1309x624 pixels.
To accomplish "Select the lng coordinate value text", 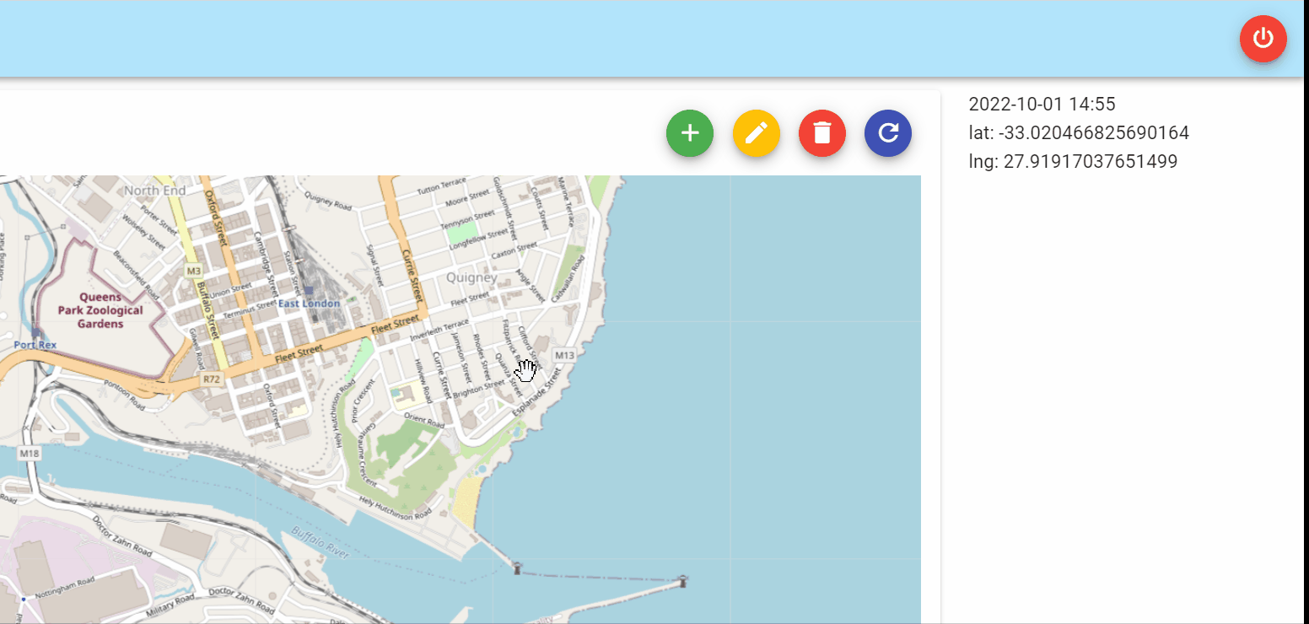I will [1091, 162].
